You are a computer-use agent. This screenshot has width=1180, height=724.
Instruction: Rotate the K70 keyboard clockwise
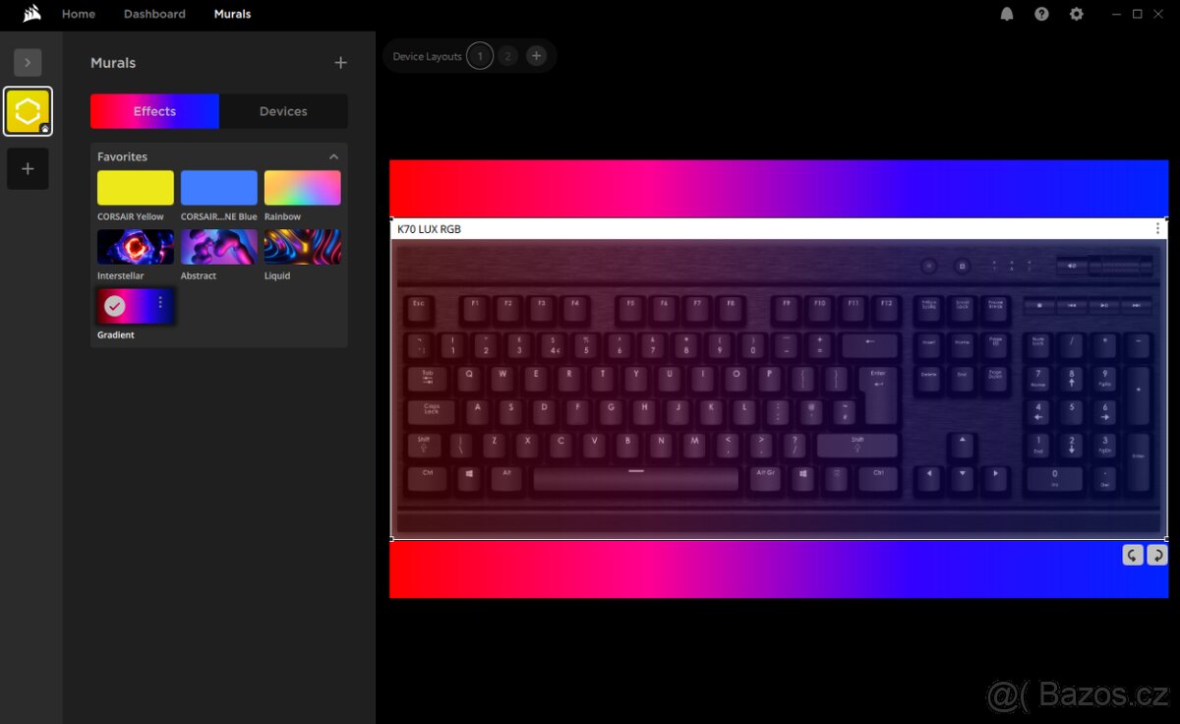(1157, 556)
